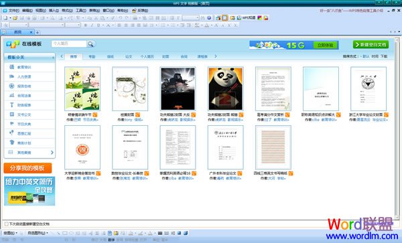
Task: Open the style combo box
Action: click(19, 25)
